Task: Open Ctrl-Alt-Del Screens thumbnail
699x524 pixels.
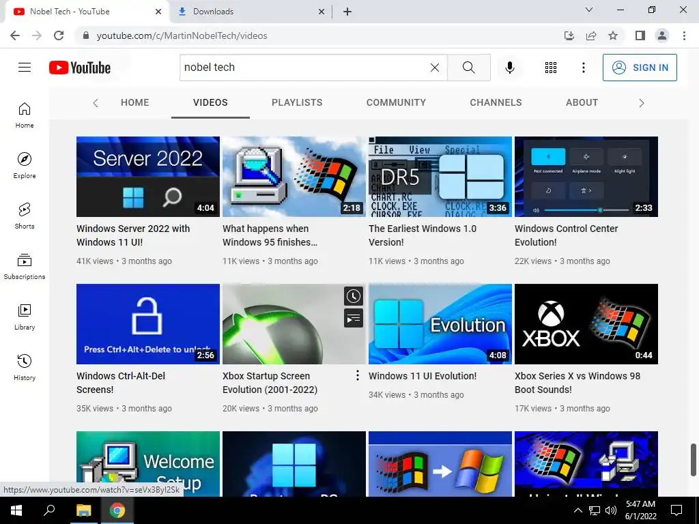Action: point(148,324)
